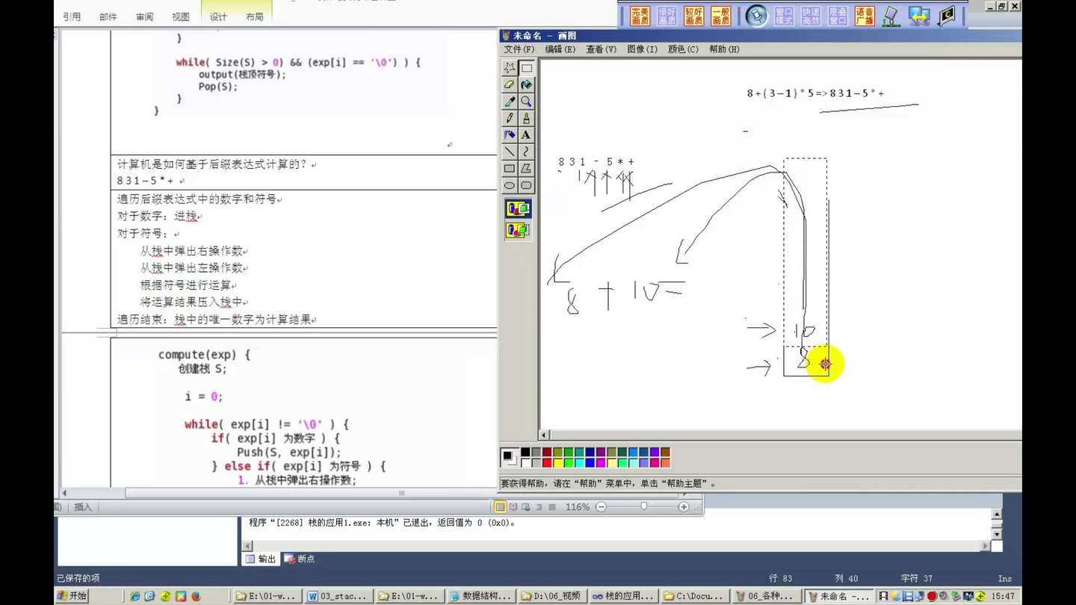Toggle the 语音广播 voice broadcast button
The width and height of the screenshot is (1076, 605).
point(865,16)
